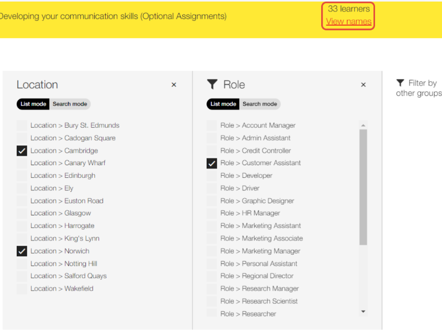442x331 pixels.
Task: Switch Role panel to Search mode
Action: coord(260,104)
